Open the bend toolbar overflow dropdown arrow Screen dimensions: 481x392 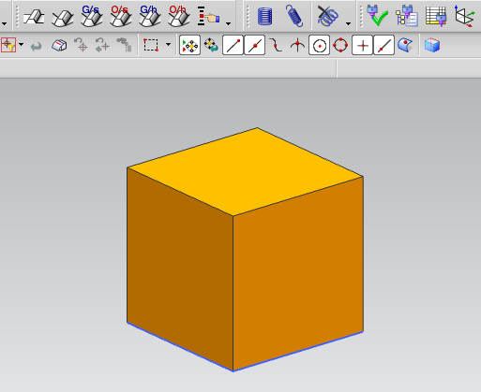pyautogui.click(x=229, y=23)
